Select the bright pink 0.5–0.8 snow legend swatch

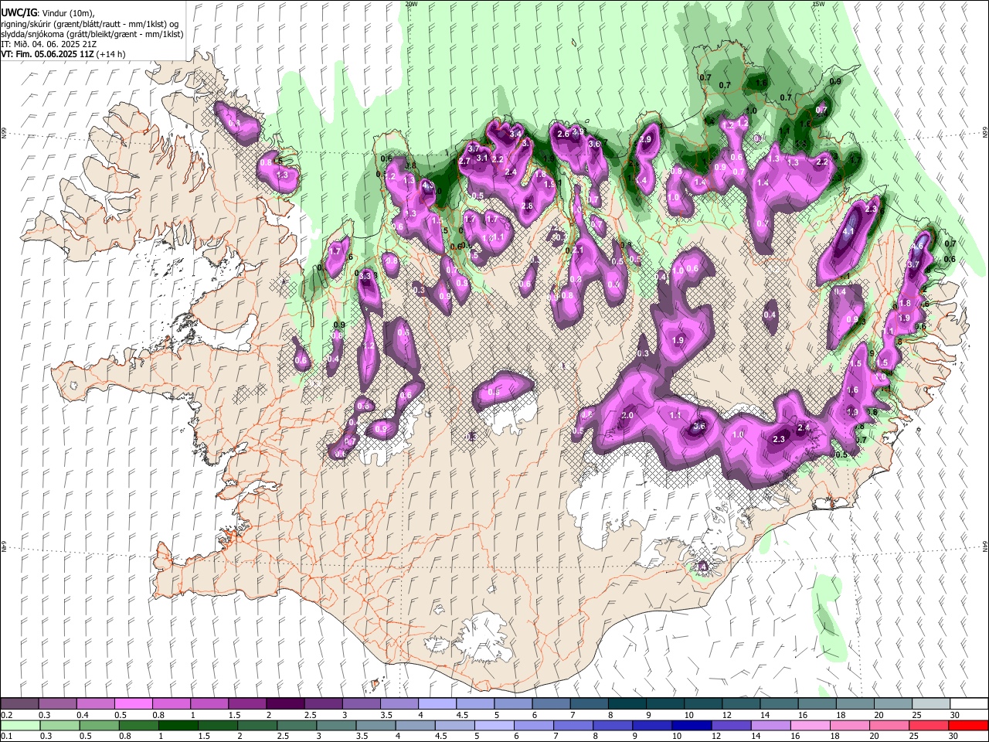(x=133, y=704)
